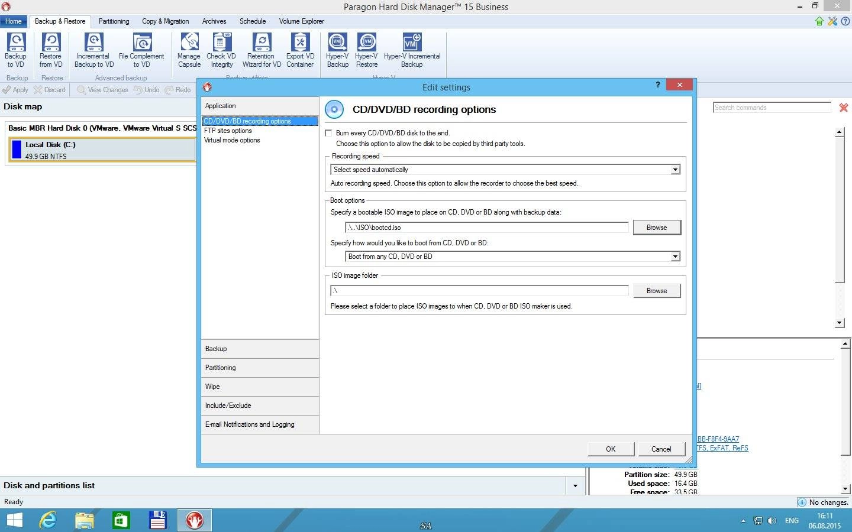Select FTP sites options item
This screenshot has height=532, width=852.
click(228, 131)
